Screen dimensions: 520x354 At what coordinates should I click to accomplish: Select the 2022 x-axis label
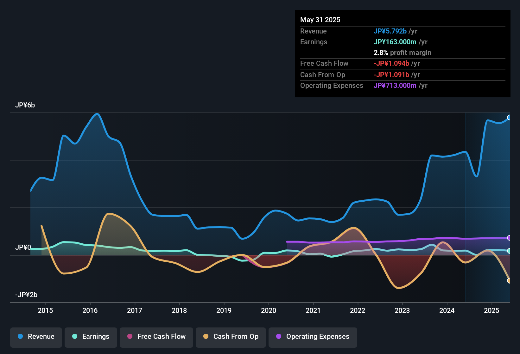(x=358, y=311)
